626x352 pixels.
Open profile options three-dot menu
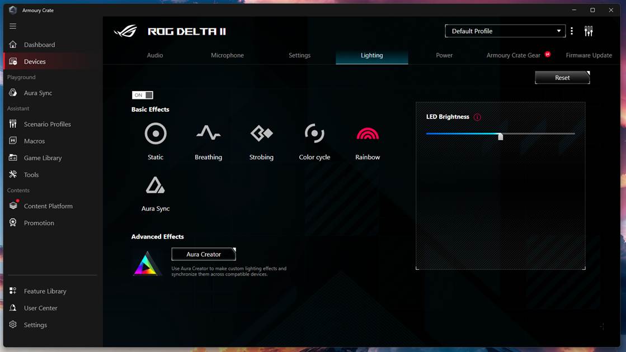(572, 31)
